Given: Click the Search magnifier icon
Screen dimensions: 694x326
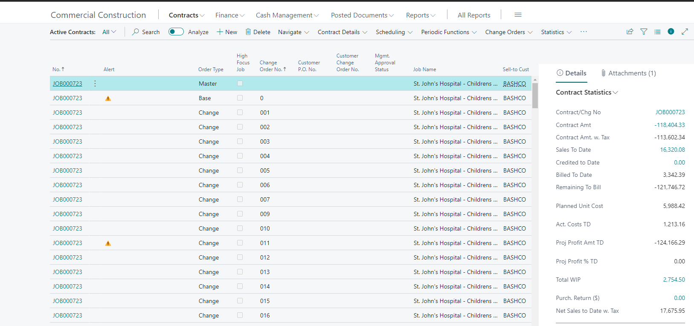Looking at the screenshot, I should [136, 32].
